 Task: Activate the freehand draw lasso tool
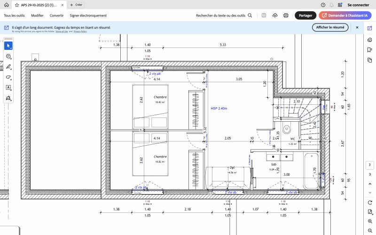point(8,77)
